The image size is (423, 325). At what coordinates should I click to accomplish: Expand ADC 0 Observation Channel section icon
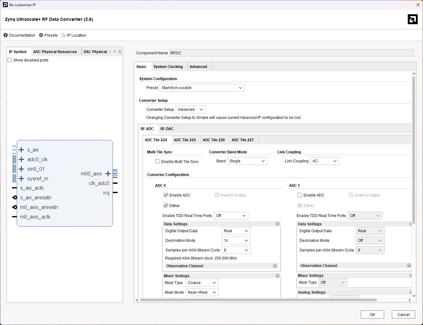275,266
